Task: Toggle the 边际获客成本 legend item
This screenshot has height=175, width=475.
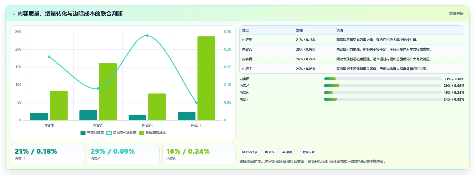Action: (x=152, y=133)
